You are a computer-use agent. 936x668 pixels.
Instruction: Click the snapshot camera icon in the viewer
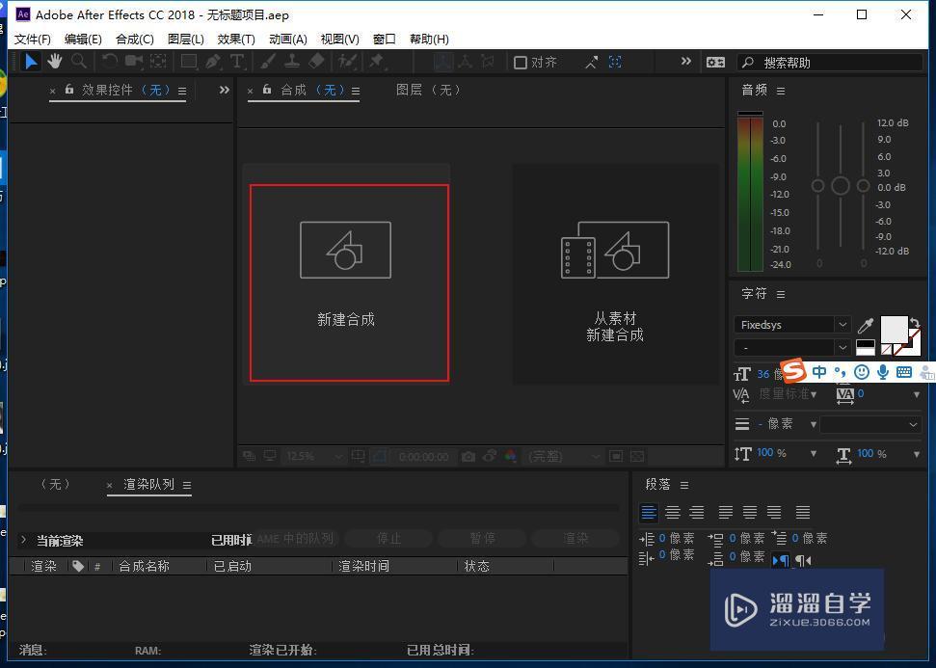(x=468, y=457)
